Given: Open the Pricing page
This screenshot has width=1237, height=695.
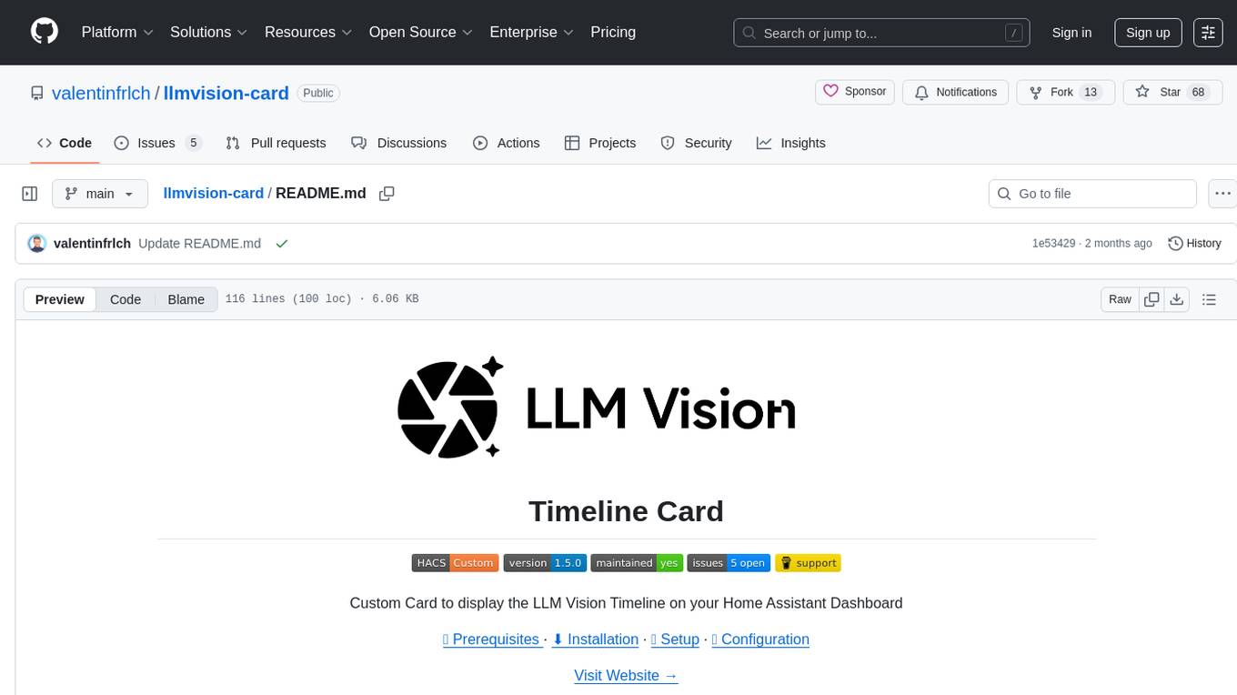Looking at the screenshot, I should coord(613,32).
